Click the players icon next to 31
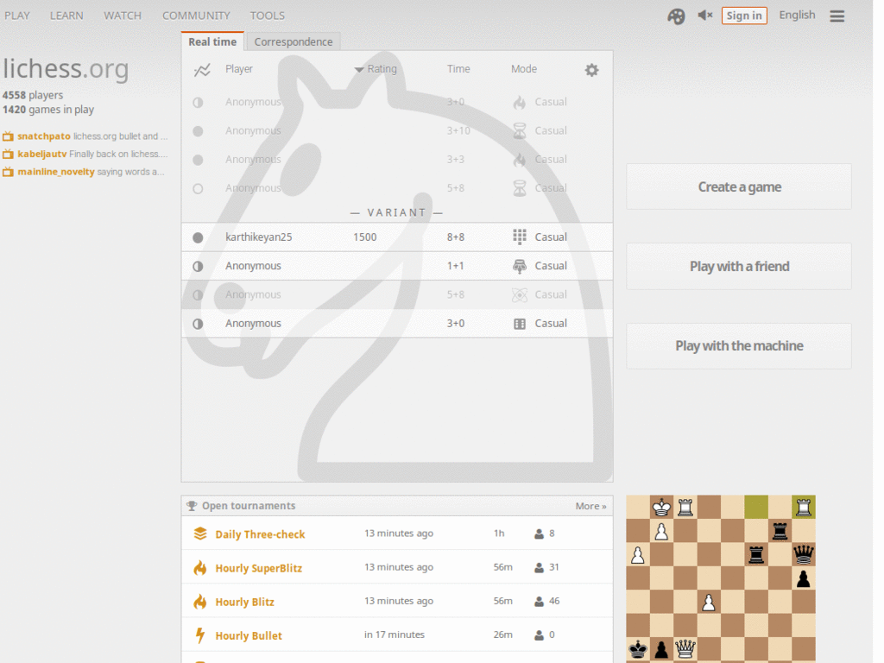Image resolution: width=884 pixels, height=663 pixels. coord(539,568)
